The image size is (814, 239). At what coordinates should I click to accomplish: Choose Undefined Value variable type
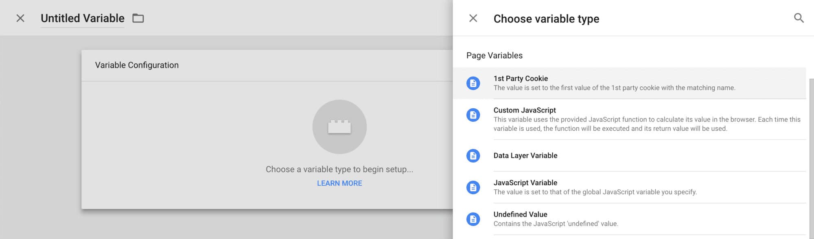point(629,219)
